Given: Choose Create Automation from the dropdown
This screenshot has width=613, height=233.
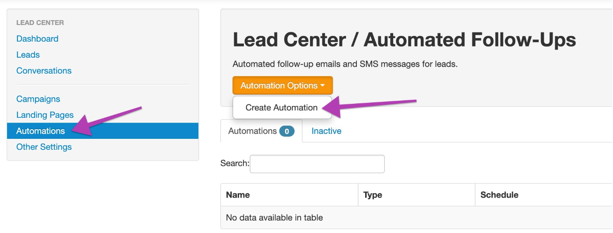Looking at the screenshot, I should [x=282, y=107].
